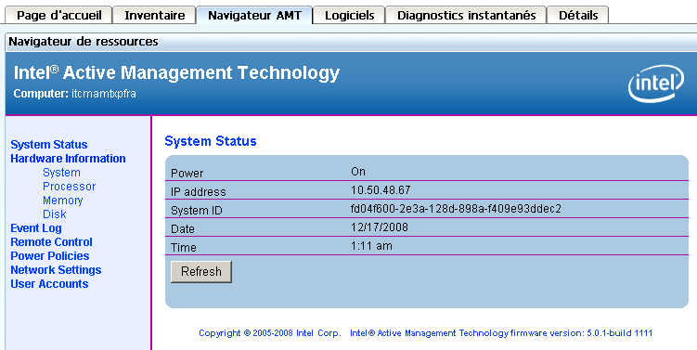697x350 pixels.
Task: Click the System ID row label
Action: (x=197, y=211)
